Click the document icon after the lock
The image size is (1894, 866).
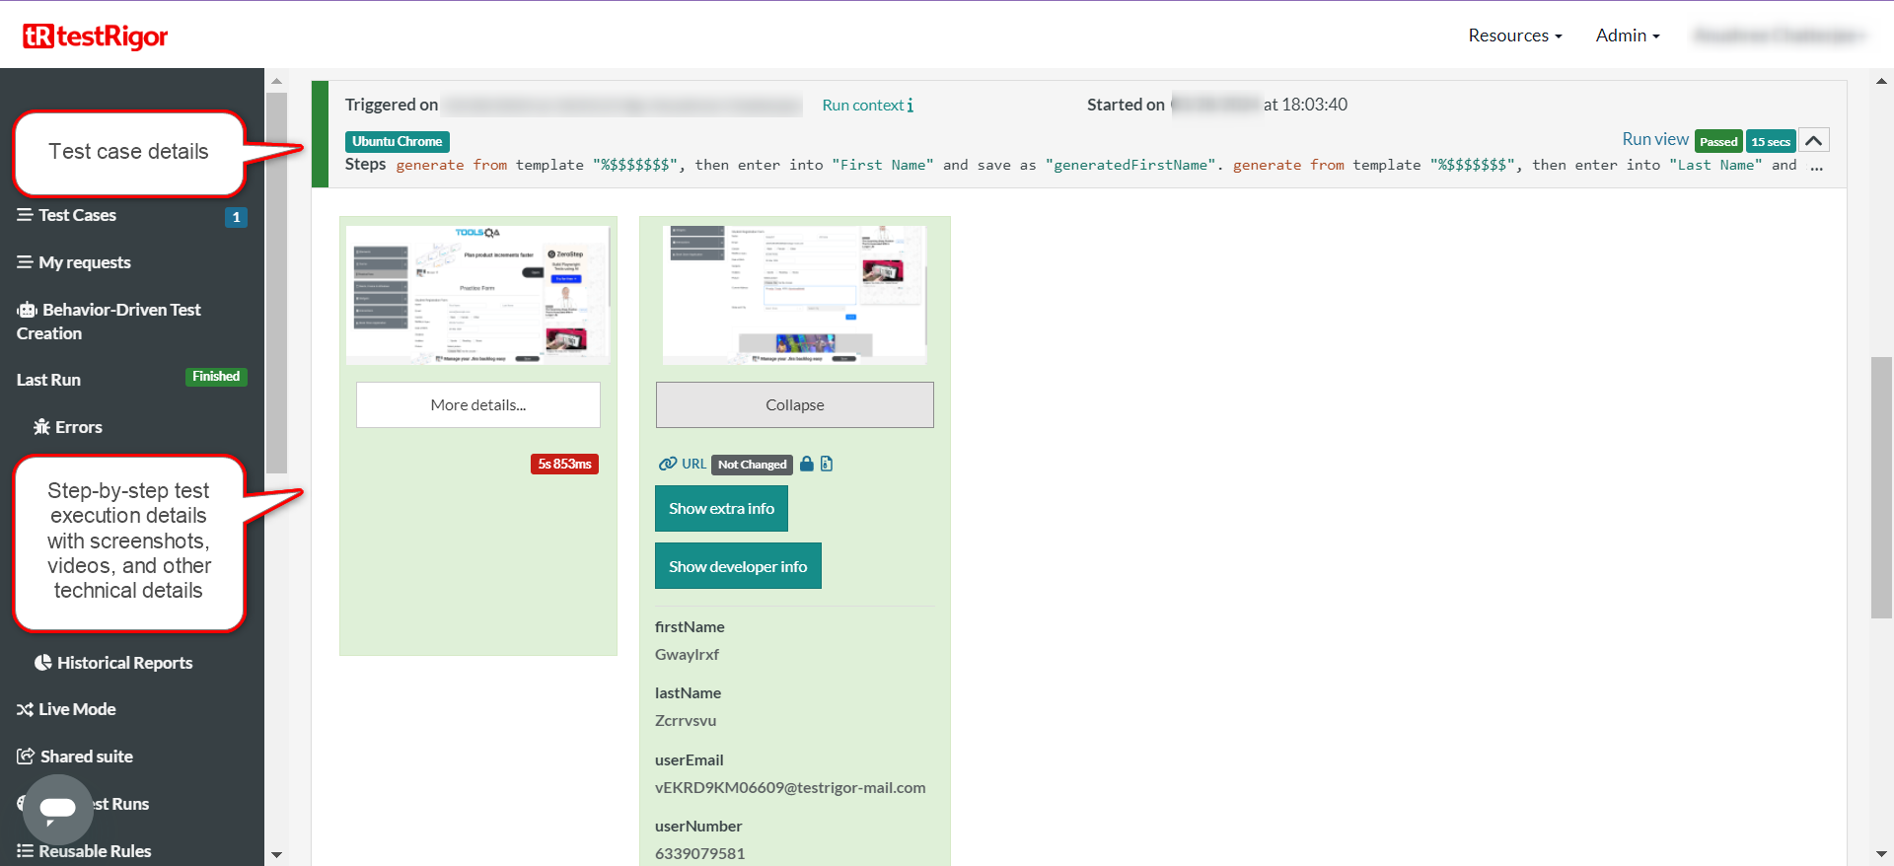point(827,464)
